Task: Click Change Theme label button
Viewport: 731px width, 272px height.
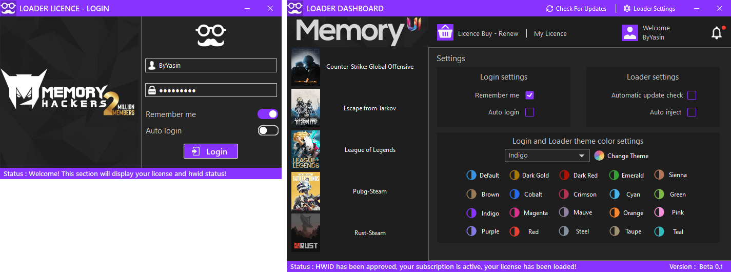Action: coord(628,156)
